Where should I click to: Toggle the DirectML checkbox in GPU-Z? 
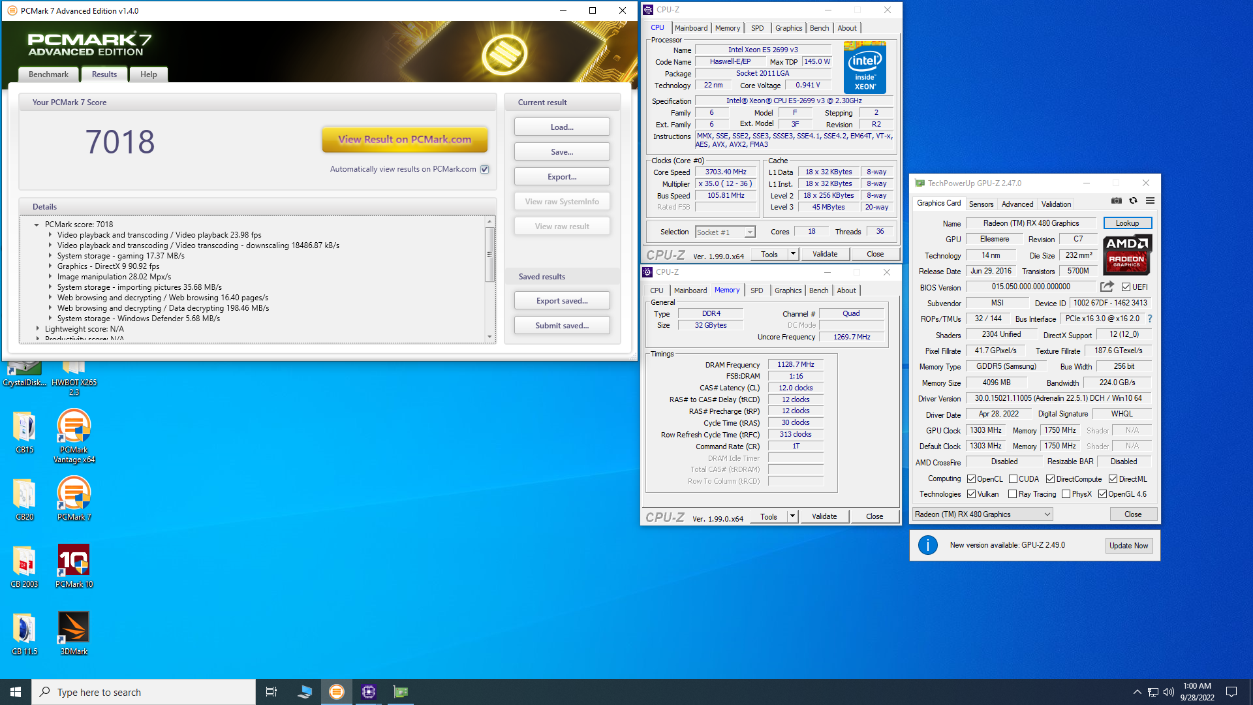click(x=1113, y=479)
